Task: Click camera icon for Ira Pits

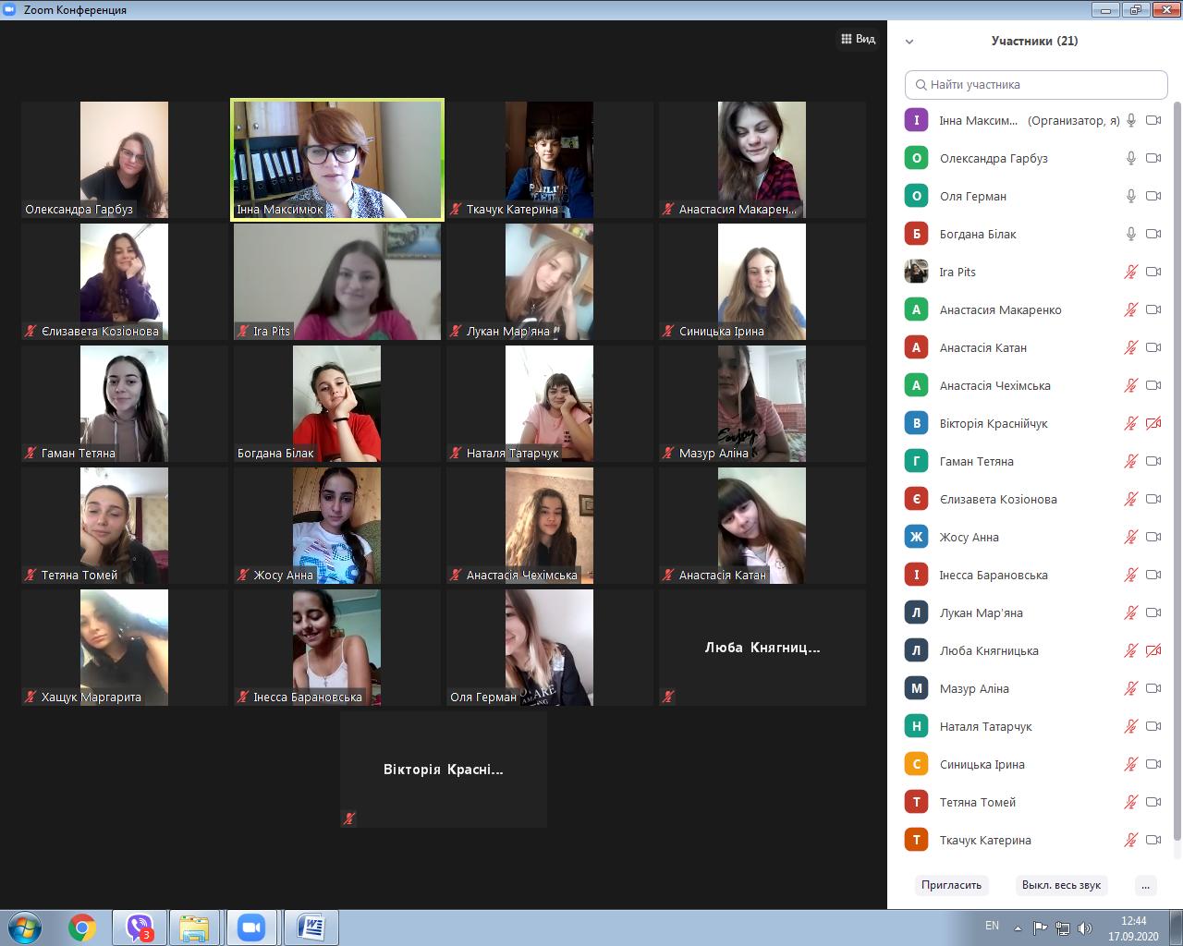Action: [x=1153, y=272]
